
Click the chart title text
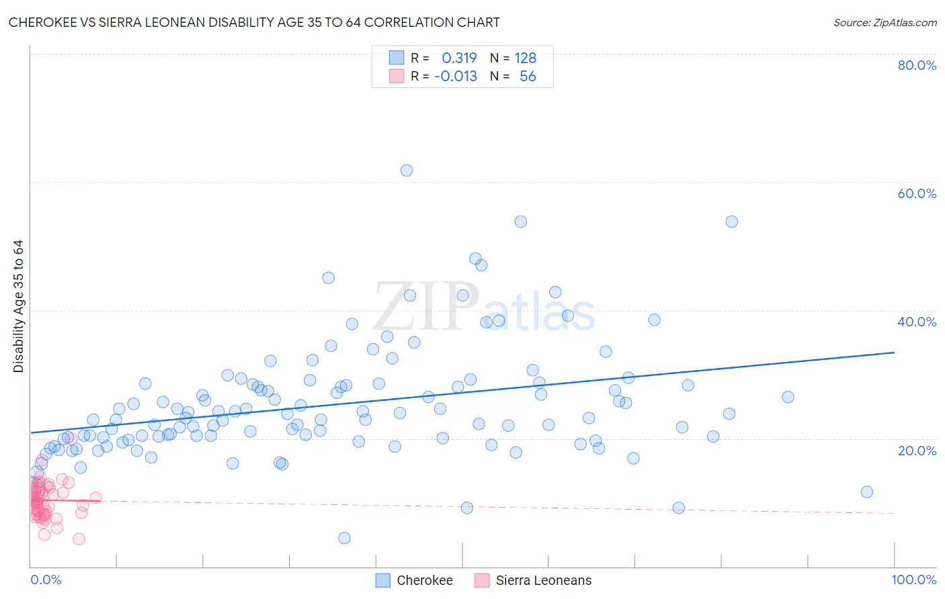[x=254, y=22]
